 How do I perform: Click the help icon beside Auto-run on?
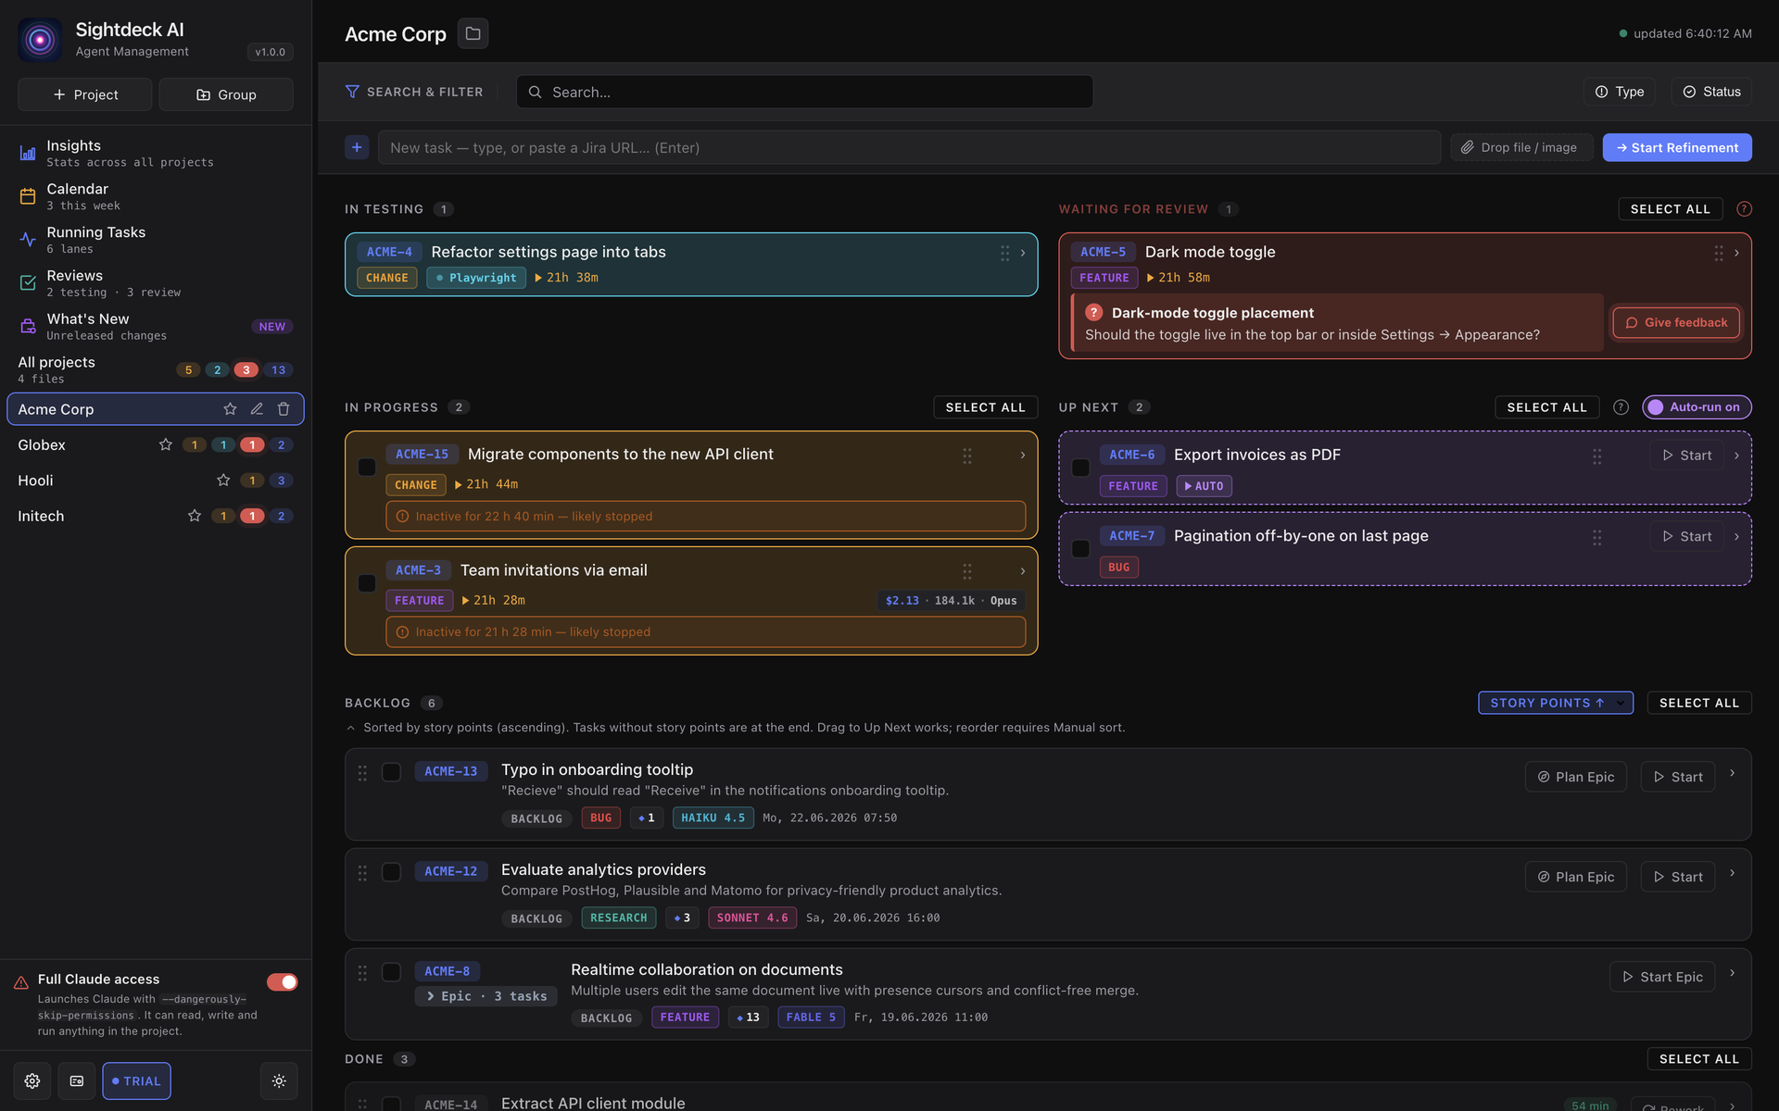1621,407
